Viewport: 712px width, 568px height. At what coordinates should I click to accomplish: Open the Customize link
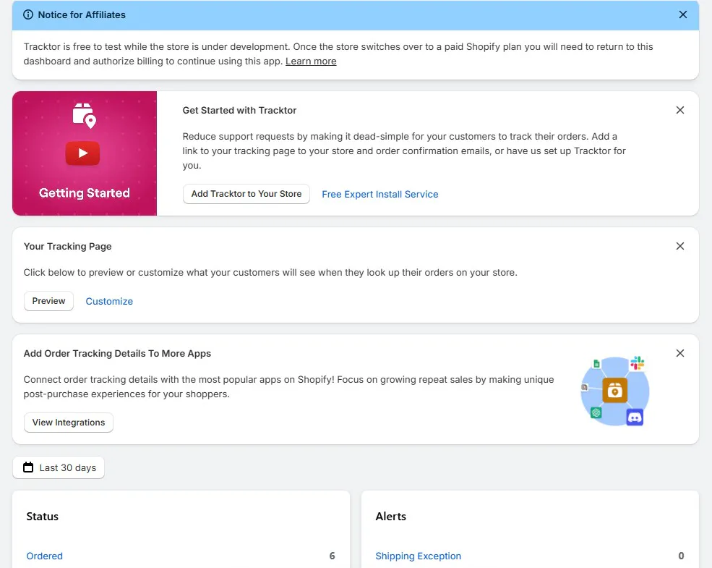pyautogui.click(x=109, y=301)
